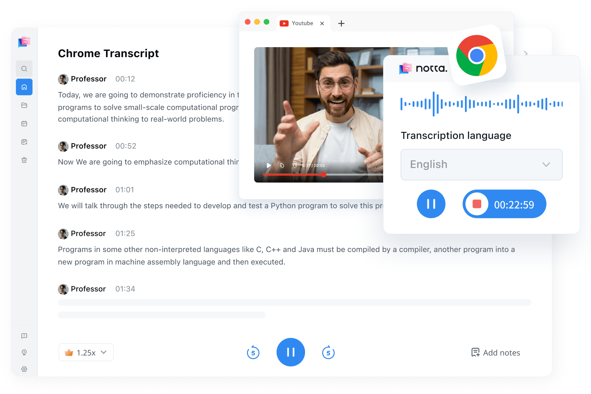This screenshot has height=394, width=591.
Task: Expand the 1.25x playback speed selector
Action: coord(86,352)
